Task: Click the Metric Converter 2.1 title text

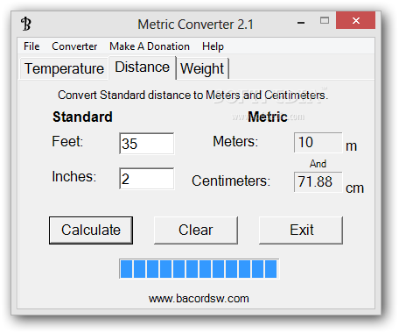Action: (x=195, y=25)
